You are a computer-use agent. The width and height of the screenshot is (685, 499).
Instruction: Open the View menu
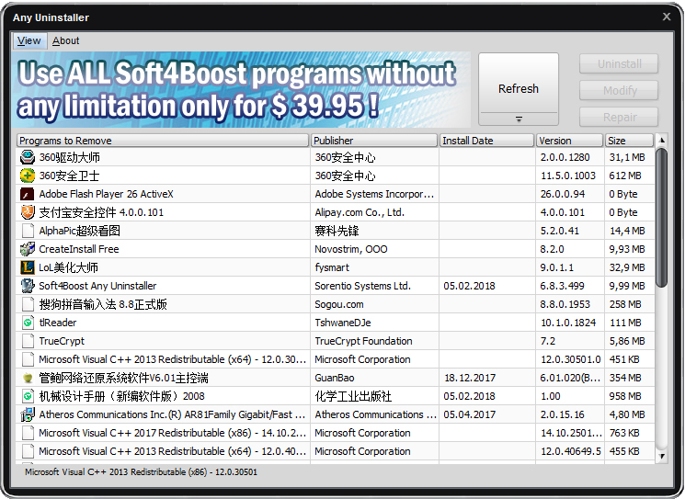[x=29, y=40]
